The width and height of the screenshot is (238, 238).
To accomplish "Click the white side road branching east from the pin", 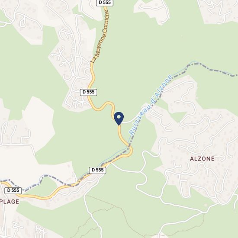I will point(128,122).
